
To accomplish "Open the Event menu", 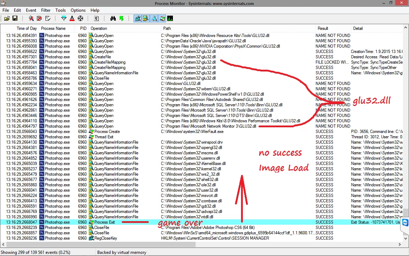I will (31, 10).
